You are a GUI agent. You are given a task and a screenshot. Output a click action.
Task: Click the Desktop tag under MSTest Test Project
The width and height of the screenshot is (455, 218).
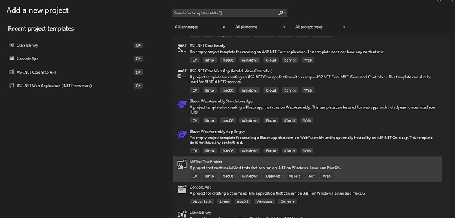pos(273,176)
